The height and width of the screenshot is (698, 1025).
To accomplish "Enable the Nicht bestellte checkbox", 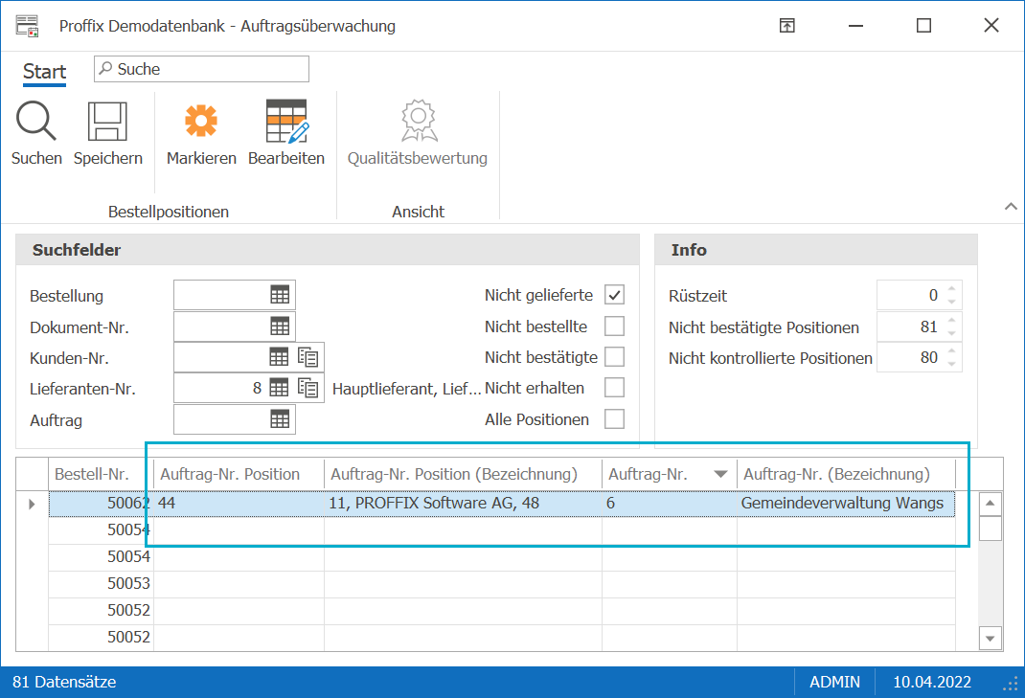I will [x=614, y=326].
